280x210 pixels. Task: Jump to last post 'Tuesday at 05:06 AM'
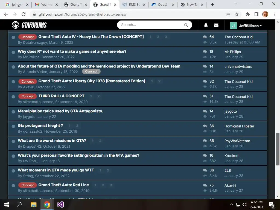242,42
